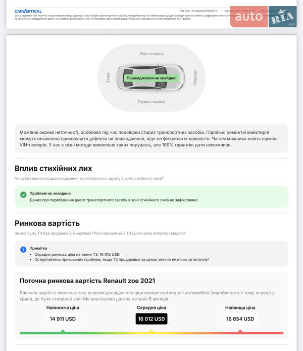The image size is (303, 351).
Task: Click the green checkmark icon beside 'Проблем не знайдено'
Action: coord(23,194)
